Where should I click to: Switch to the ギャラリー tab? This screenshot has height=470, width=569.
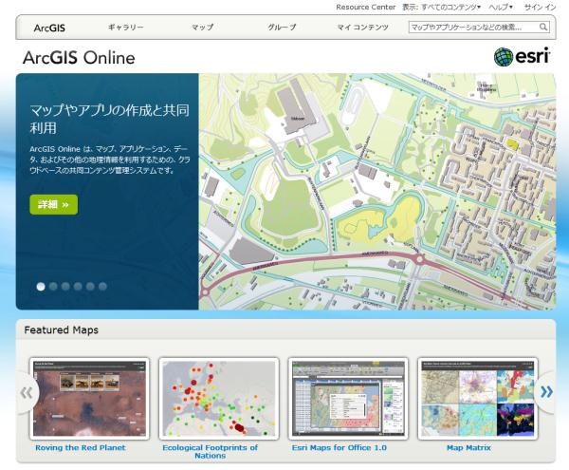tap(126, 28)
